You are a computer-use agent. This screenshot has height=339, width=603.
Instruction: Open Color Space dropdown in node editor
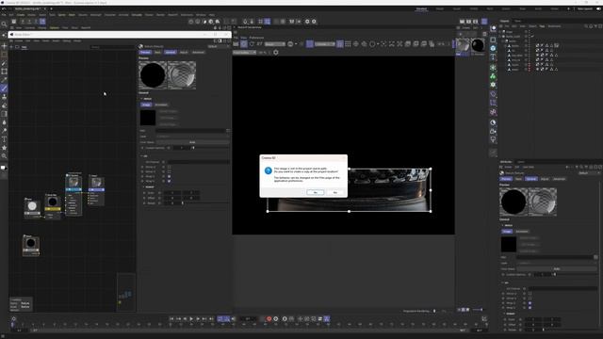(192, 142)
